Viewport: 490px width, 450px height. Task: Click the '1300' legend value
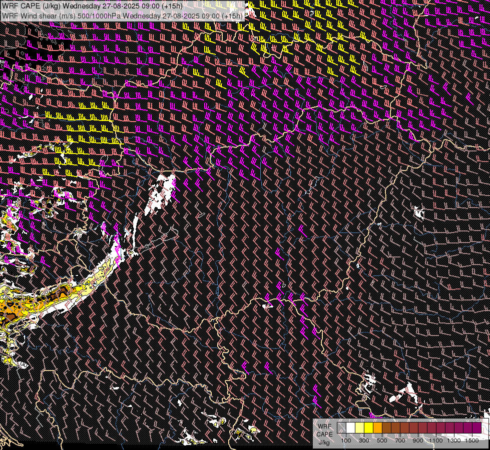pos(454,440)
